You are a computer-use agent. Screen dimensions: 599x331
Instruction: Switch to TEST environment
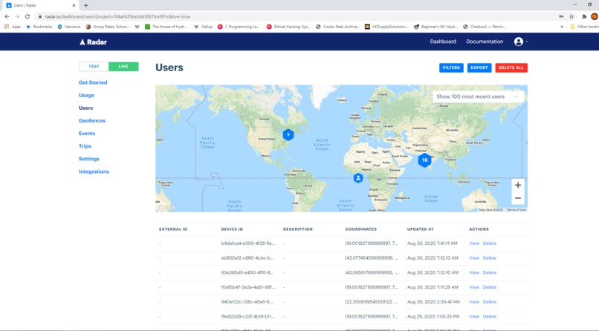(94, 66)
